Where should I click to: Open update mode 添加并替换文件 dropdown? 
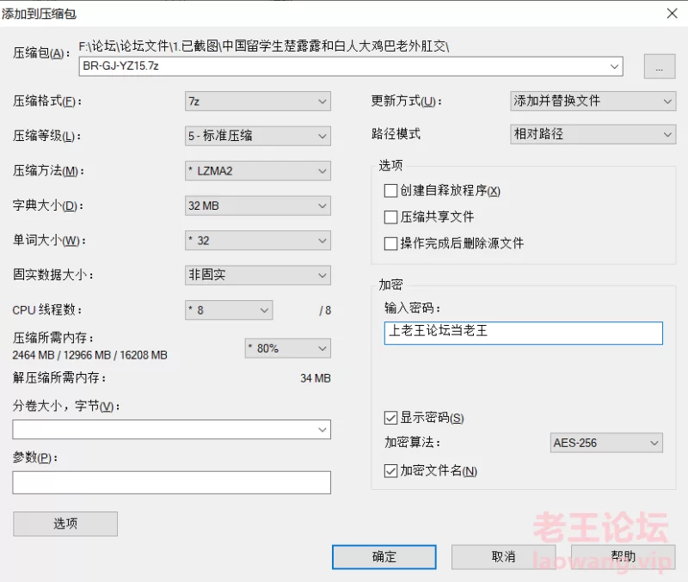[x=593, y=101]
